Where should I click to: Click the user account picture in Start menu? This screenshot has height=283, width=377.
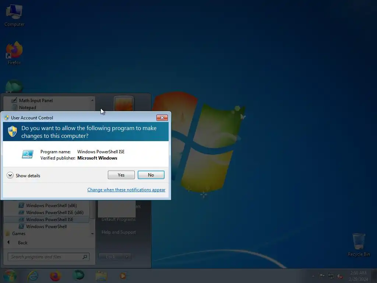[123, 104]
